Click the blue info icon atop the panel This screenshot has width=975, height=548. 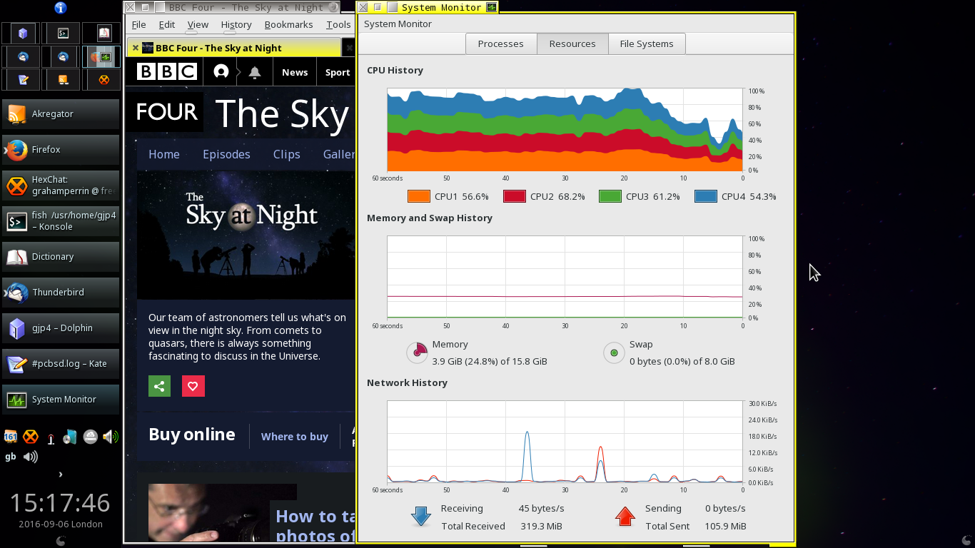click(x=61, y=8)
